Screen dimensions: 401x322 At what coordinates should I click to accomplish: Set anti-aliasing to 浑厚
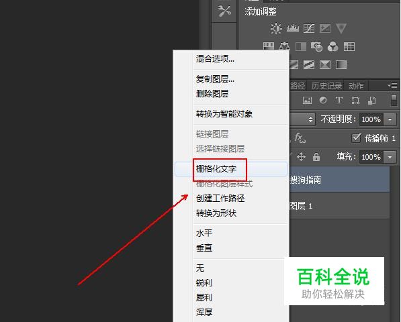pyautogui.click(x=231, y=312)
